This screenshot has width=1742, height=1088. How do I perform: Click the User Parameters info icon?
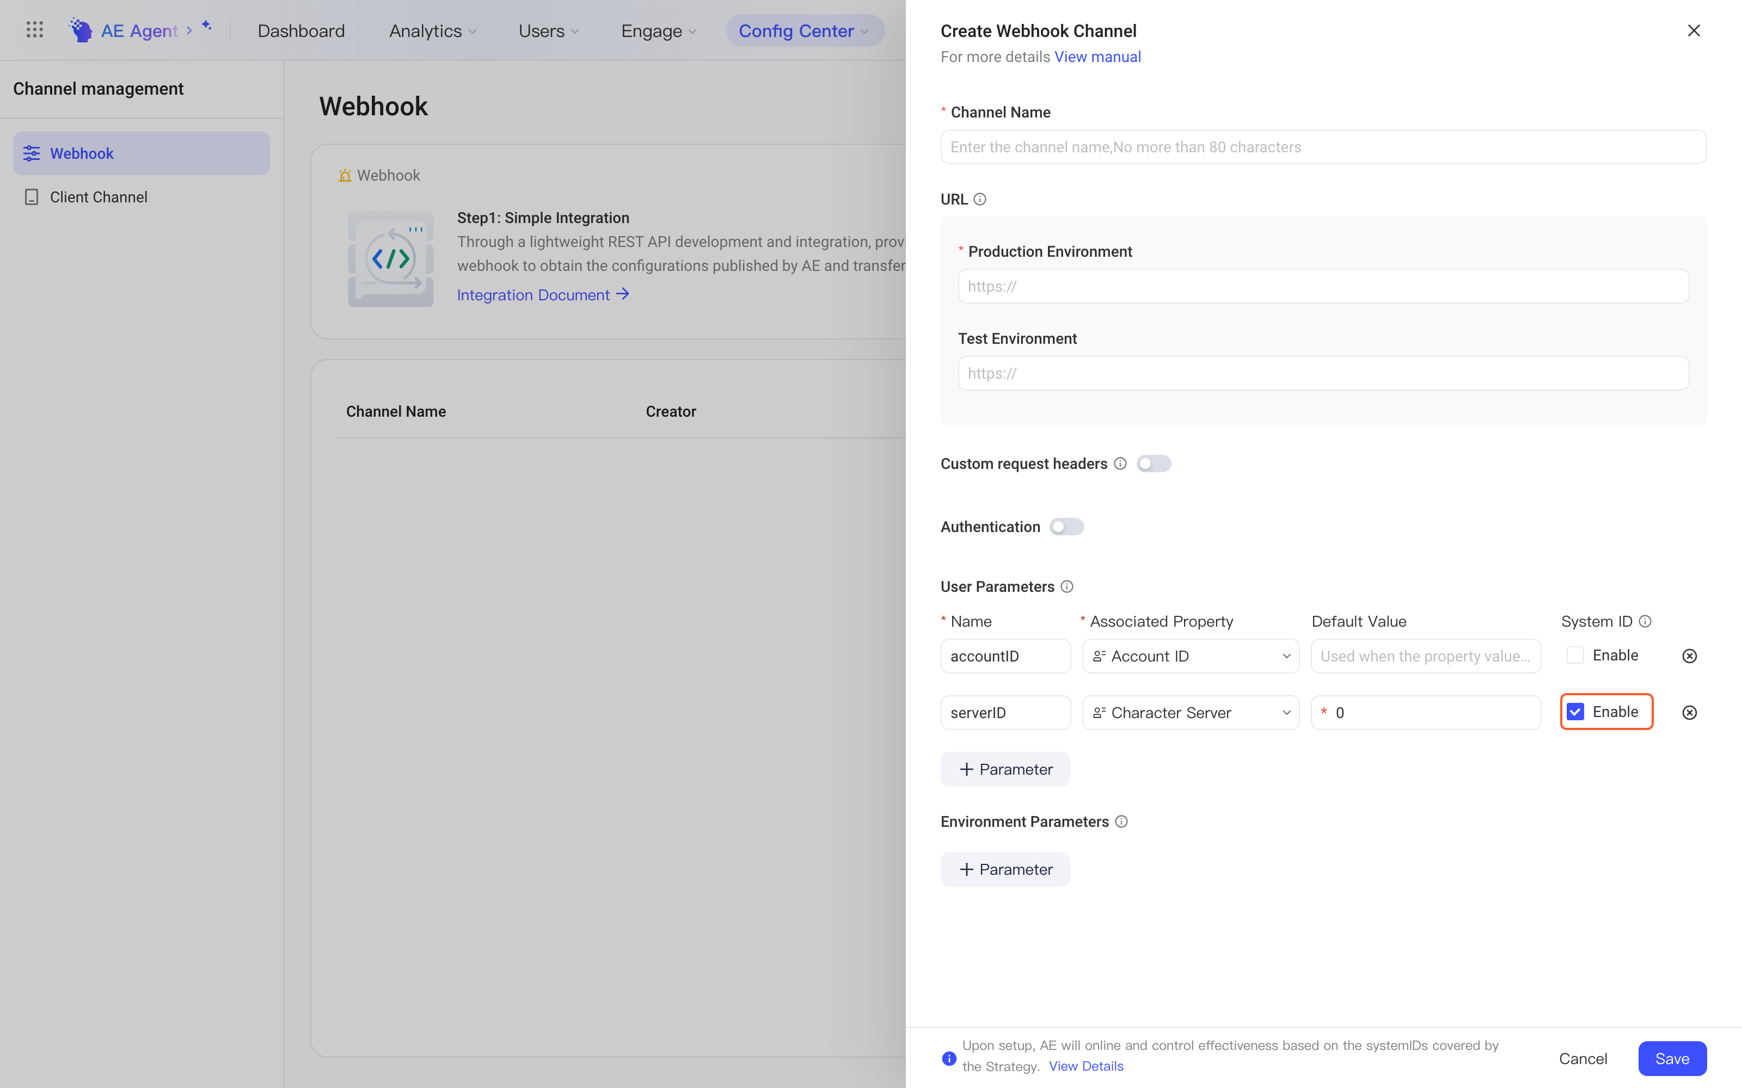pyautogui.click(x=1067, y=586)
